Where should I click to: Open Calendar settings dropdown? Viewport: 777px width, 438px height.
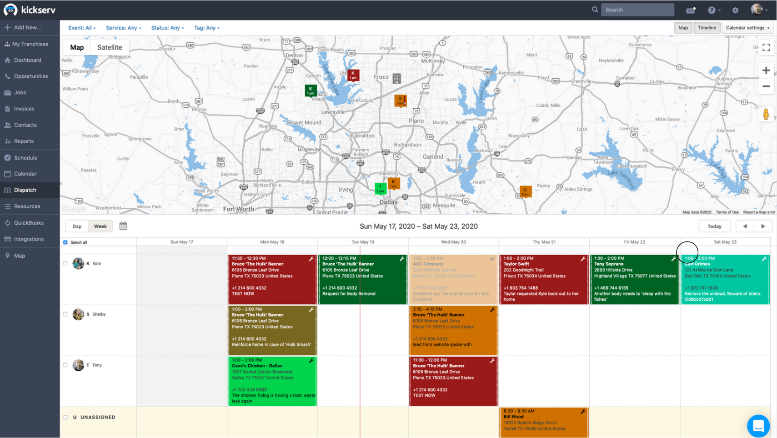point(747,28)
